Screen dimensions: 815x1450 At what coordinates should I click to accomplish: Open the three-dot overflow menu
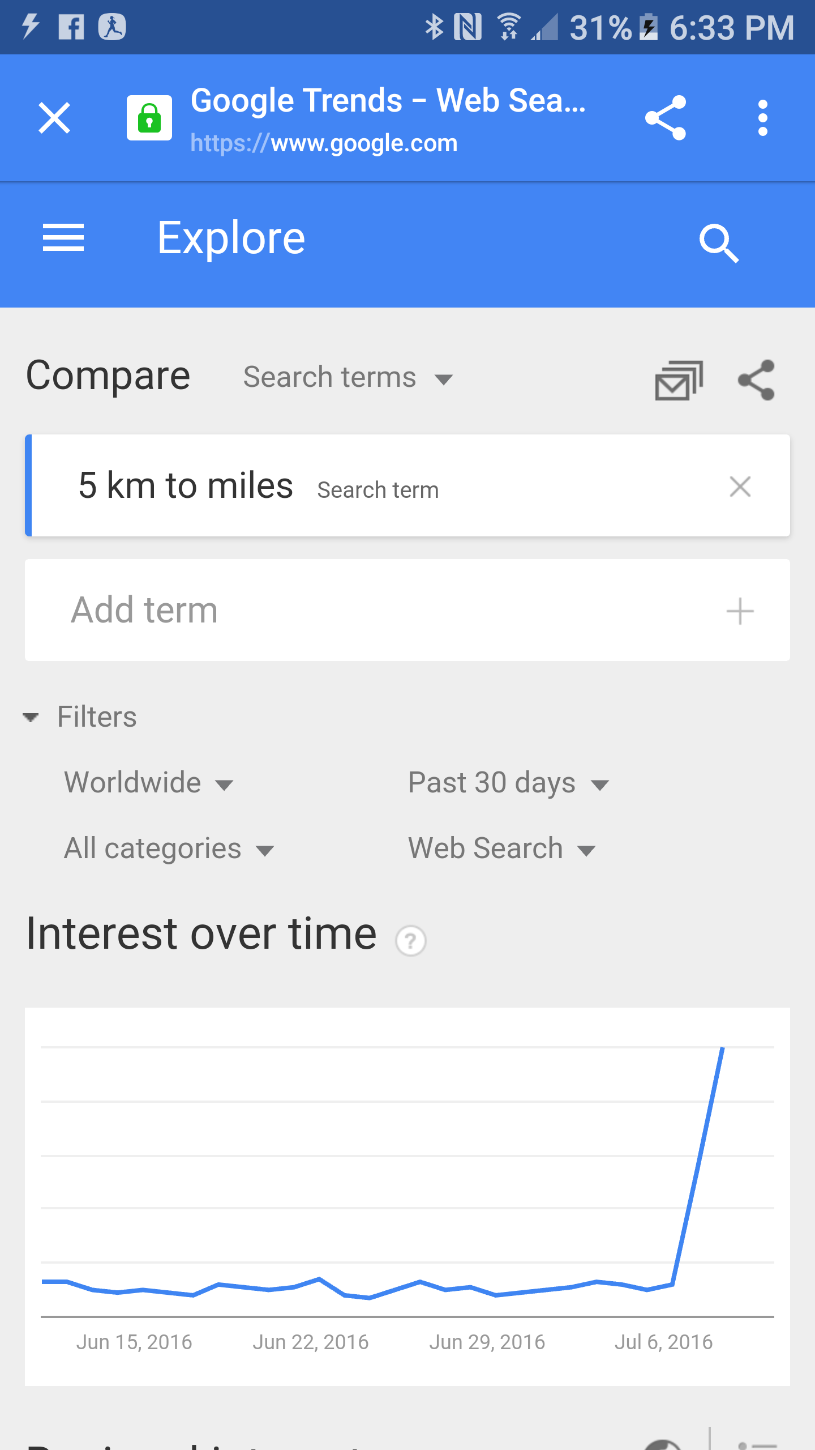(x=763, y=118)
